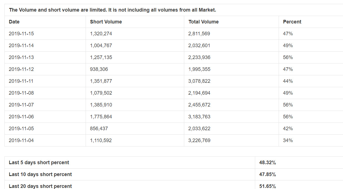Select the 2019-11-04 date cell
Image resolution: width=343 pixels, height=189 pixels.
click(x=21, y=140)
